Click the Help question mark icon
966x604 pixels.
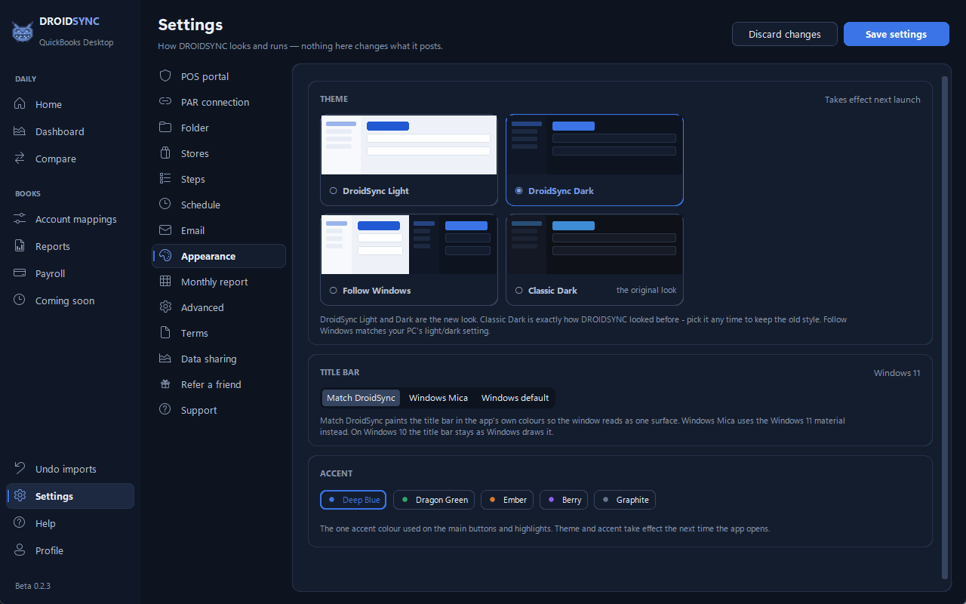(20, 523)
